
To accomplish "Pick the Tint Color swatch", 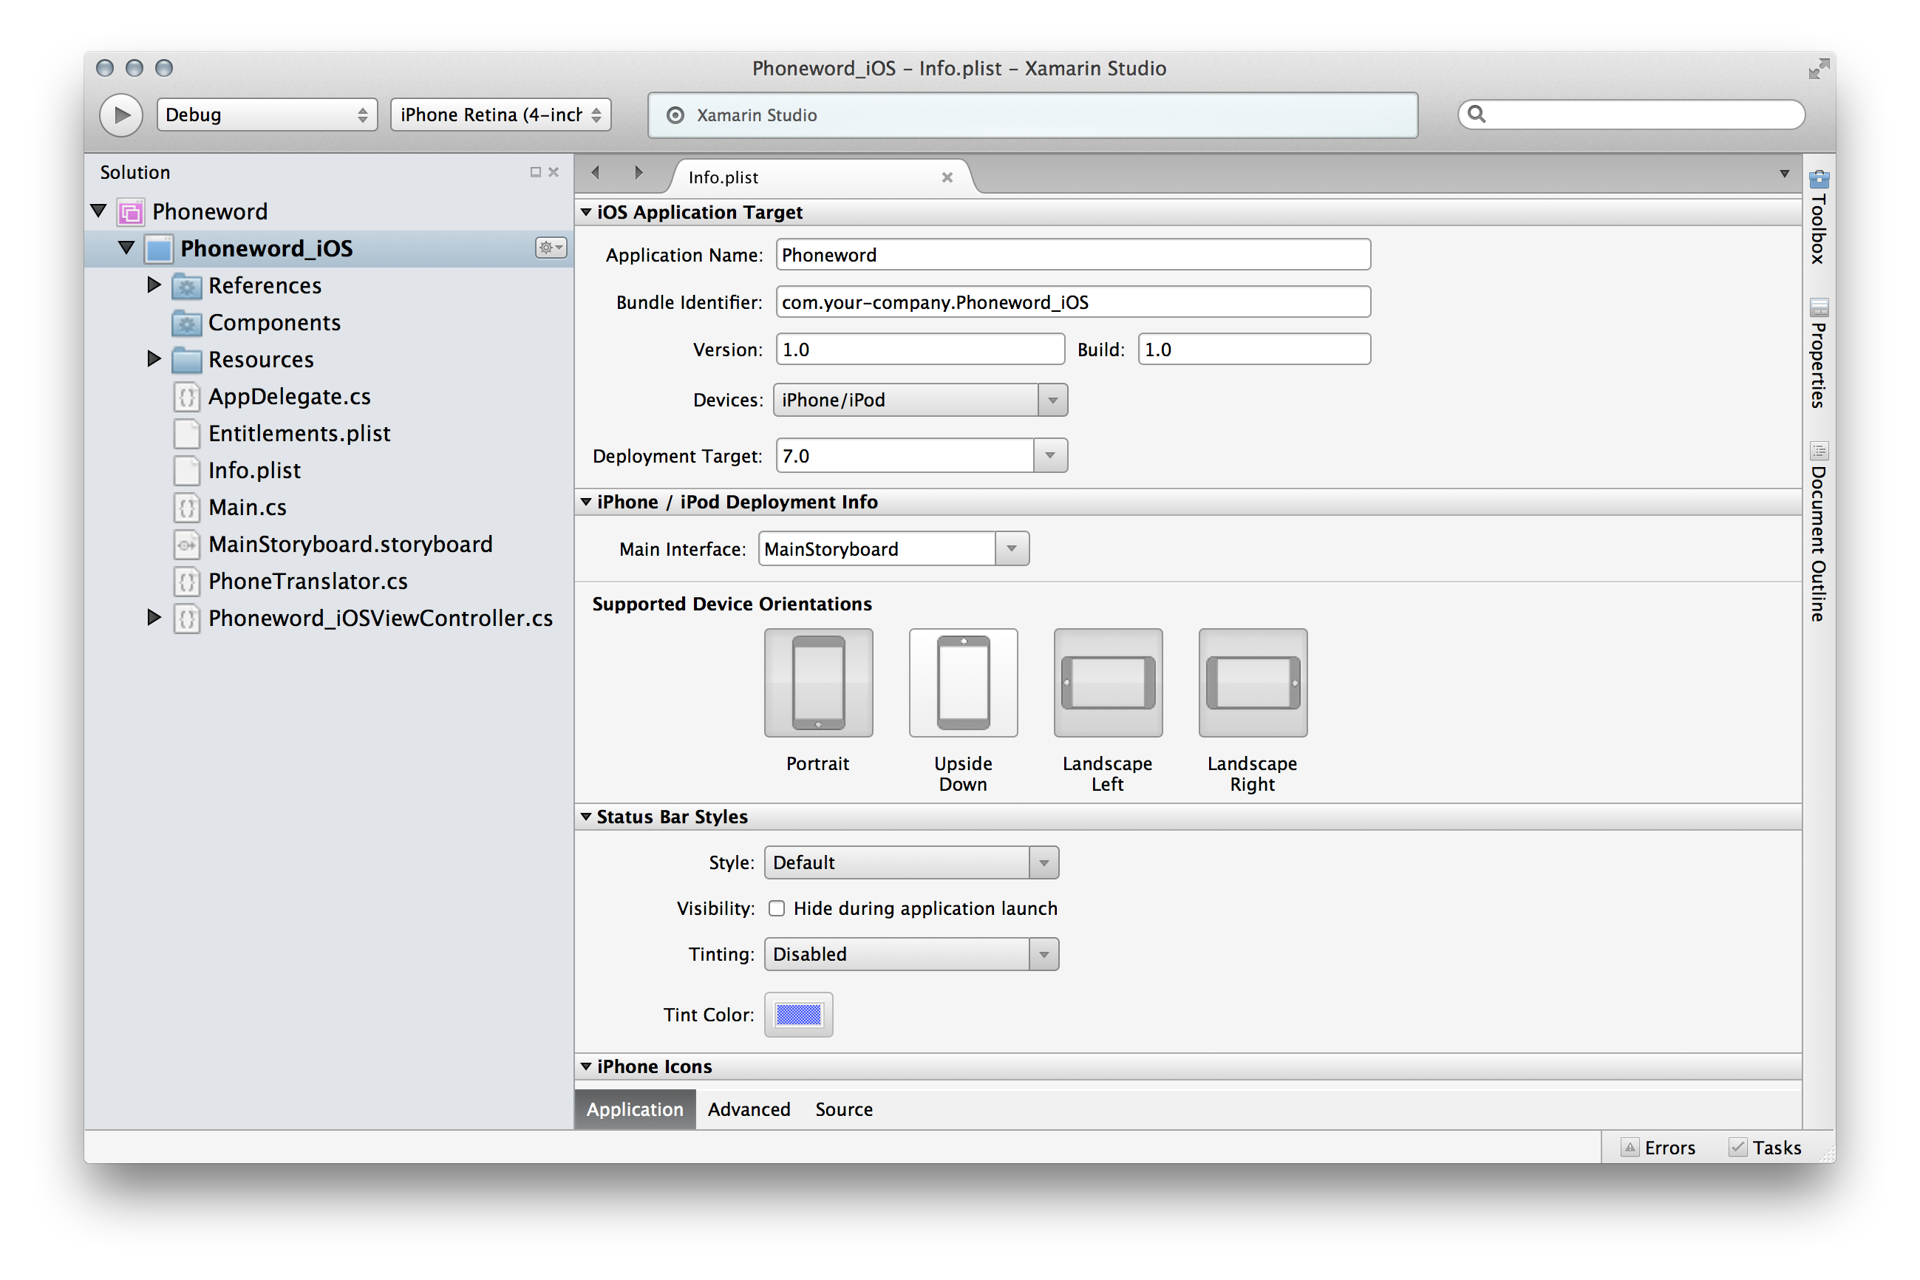I will pyautogui.click(x=798, y=1015).
